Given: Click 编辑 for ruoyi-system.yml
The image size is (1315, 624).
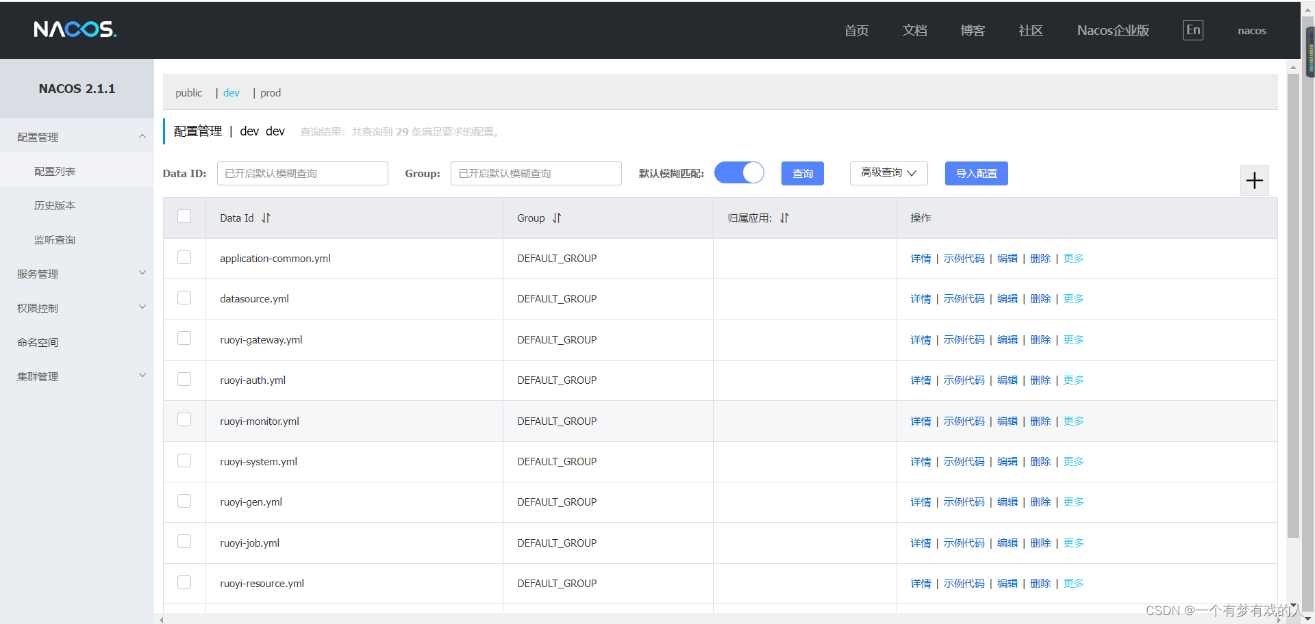Looking at the screenshot, I should tap(1007, 461).
